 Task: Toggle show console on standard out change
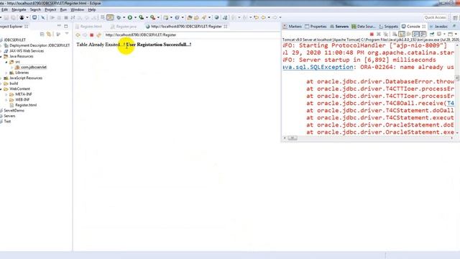pos(415,35)
